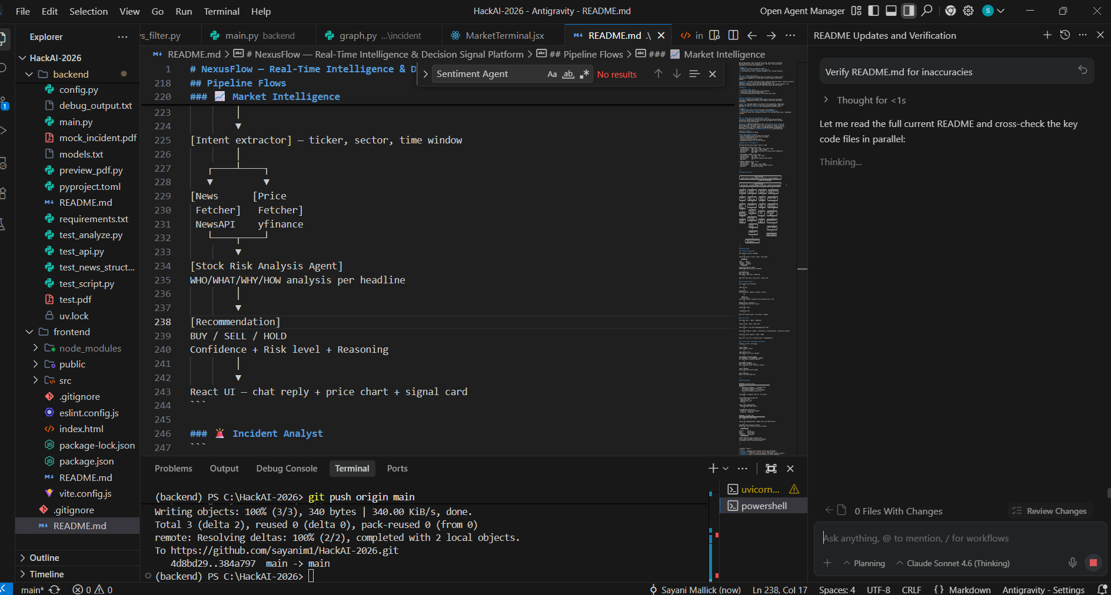1111x595 pixels.
Task: Toggle Match Case in find widget
Action: click(552, 74)
